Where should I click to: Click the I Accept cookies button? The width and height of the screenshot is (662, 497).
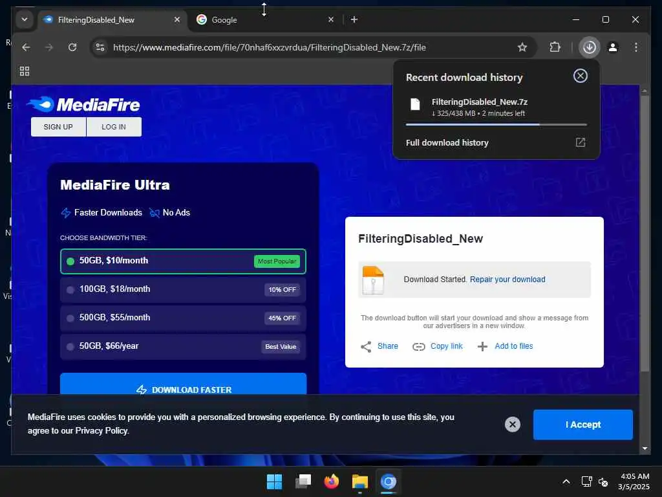[x=582, y=425]
